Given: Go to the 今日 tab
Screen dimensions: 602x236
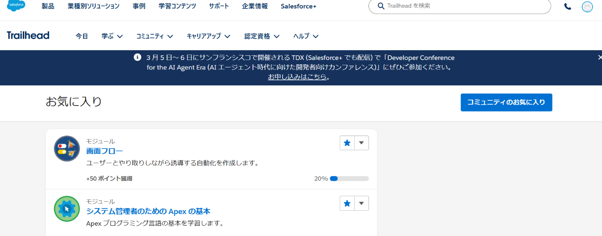Looking at the screenshot, I should [82, 36].
